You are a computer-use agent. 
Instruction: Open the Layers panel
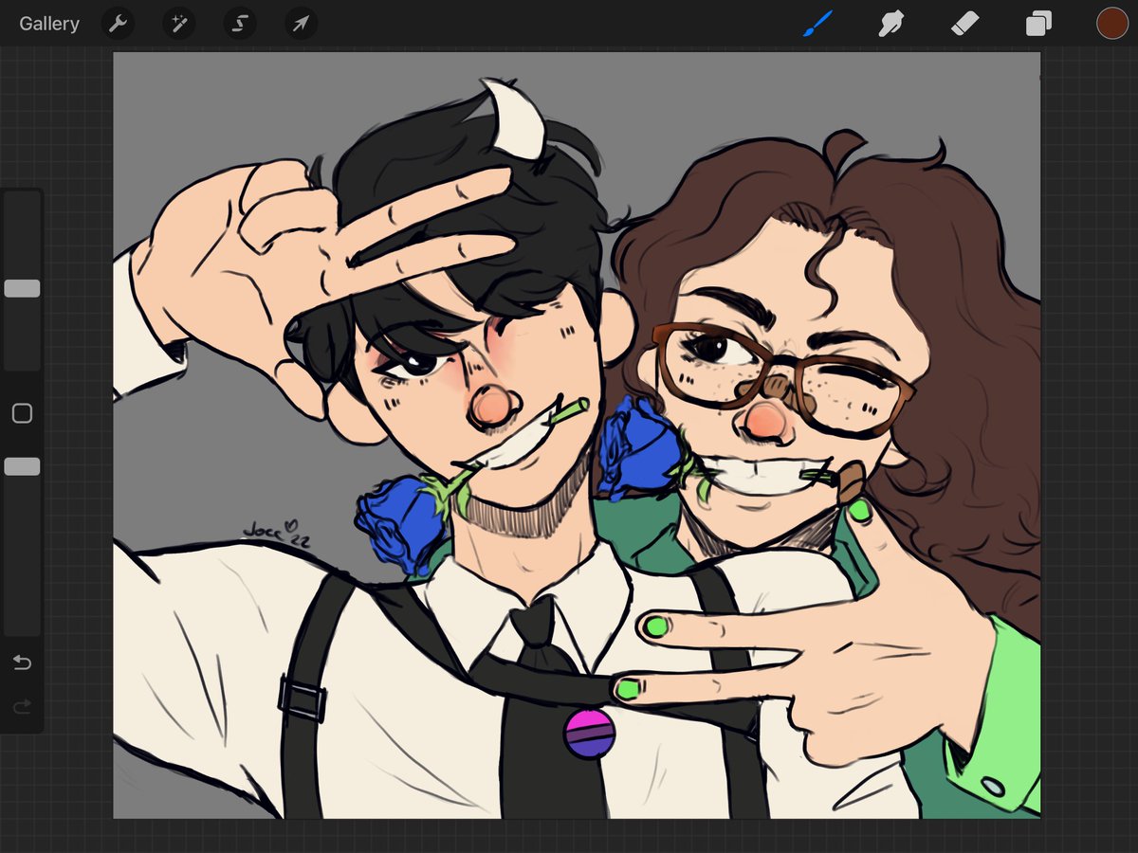(x=1038, y=24)
